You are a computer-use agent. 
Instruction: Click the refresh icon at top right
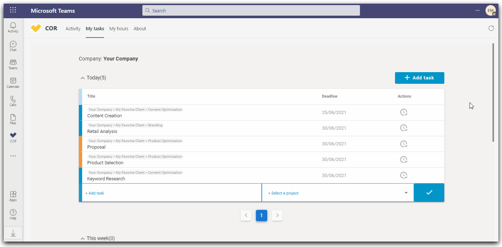pyautogui.click(x=491, y=28)
